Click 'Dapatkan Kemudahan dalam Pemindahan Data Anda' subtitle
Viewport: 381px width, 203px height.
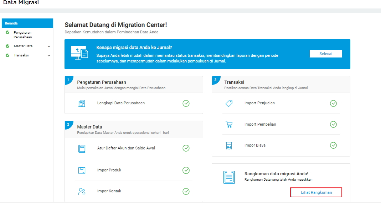tap(112, 32)
